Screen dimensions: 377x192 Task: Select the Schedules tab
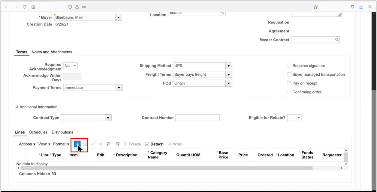(38, 132)
